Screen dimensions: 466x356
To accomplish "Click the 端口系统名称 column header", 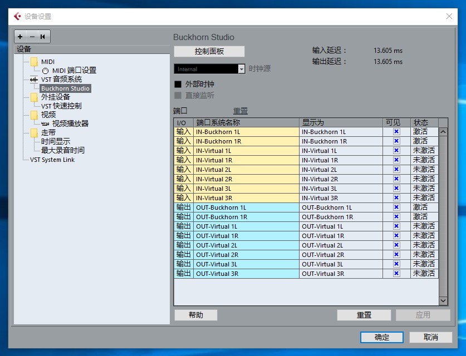I will 247,122.
